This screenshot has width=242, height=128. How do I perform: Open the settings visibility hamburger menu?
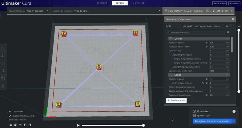click(228, 32)
